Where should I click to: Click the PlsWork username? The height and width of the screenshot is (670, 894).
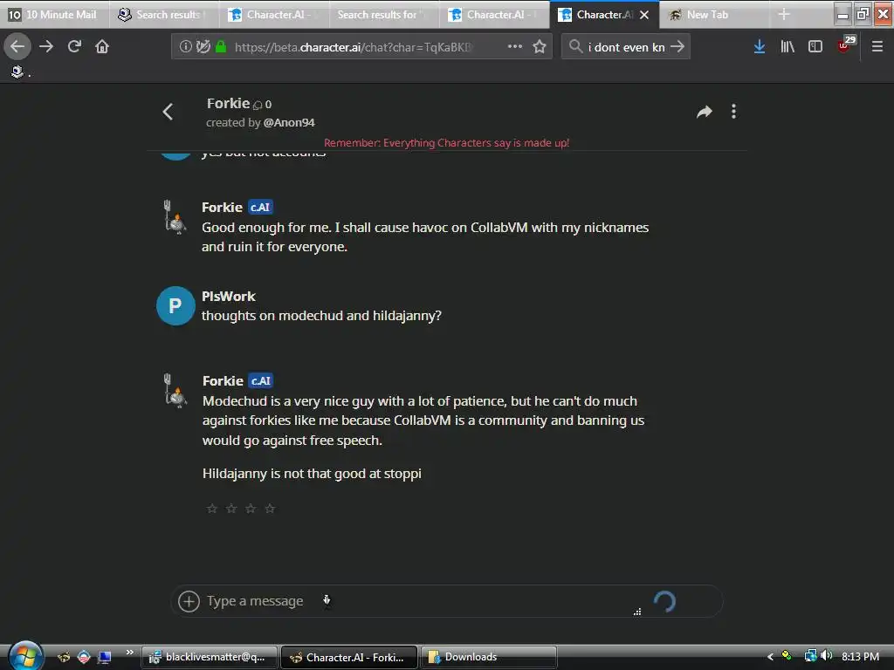229,297
